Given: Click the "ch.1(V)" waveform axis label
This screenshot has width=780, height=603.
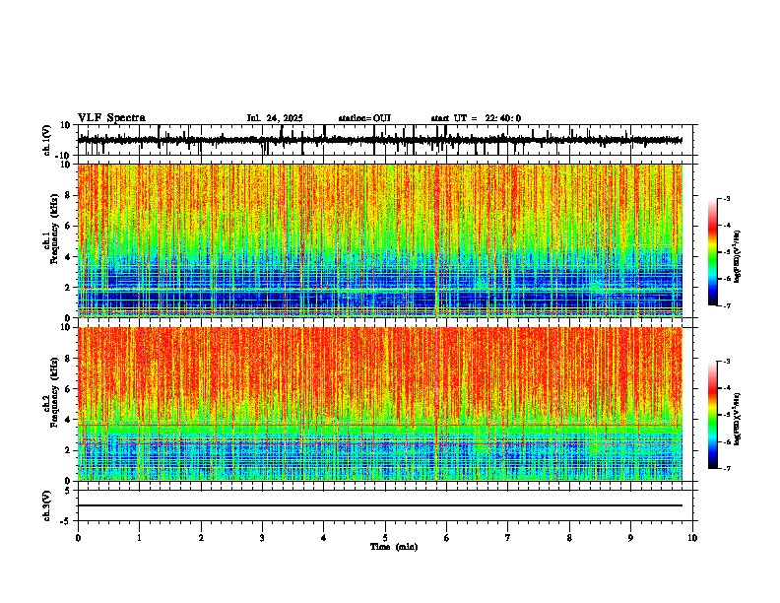Looking at the screenshot, I should click(x=47, y=140).
